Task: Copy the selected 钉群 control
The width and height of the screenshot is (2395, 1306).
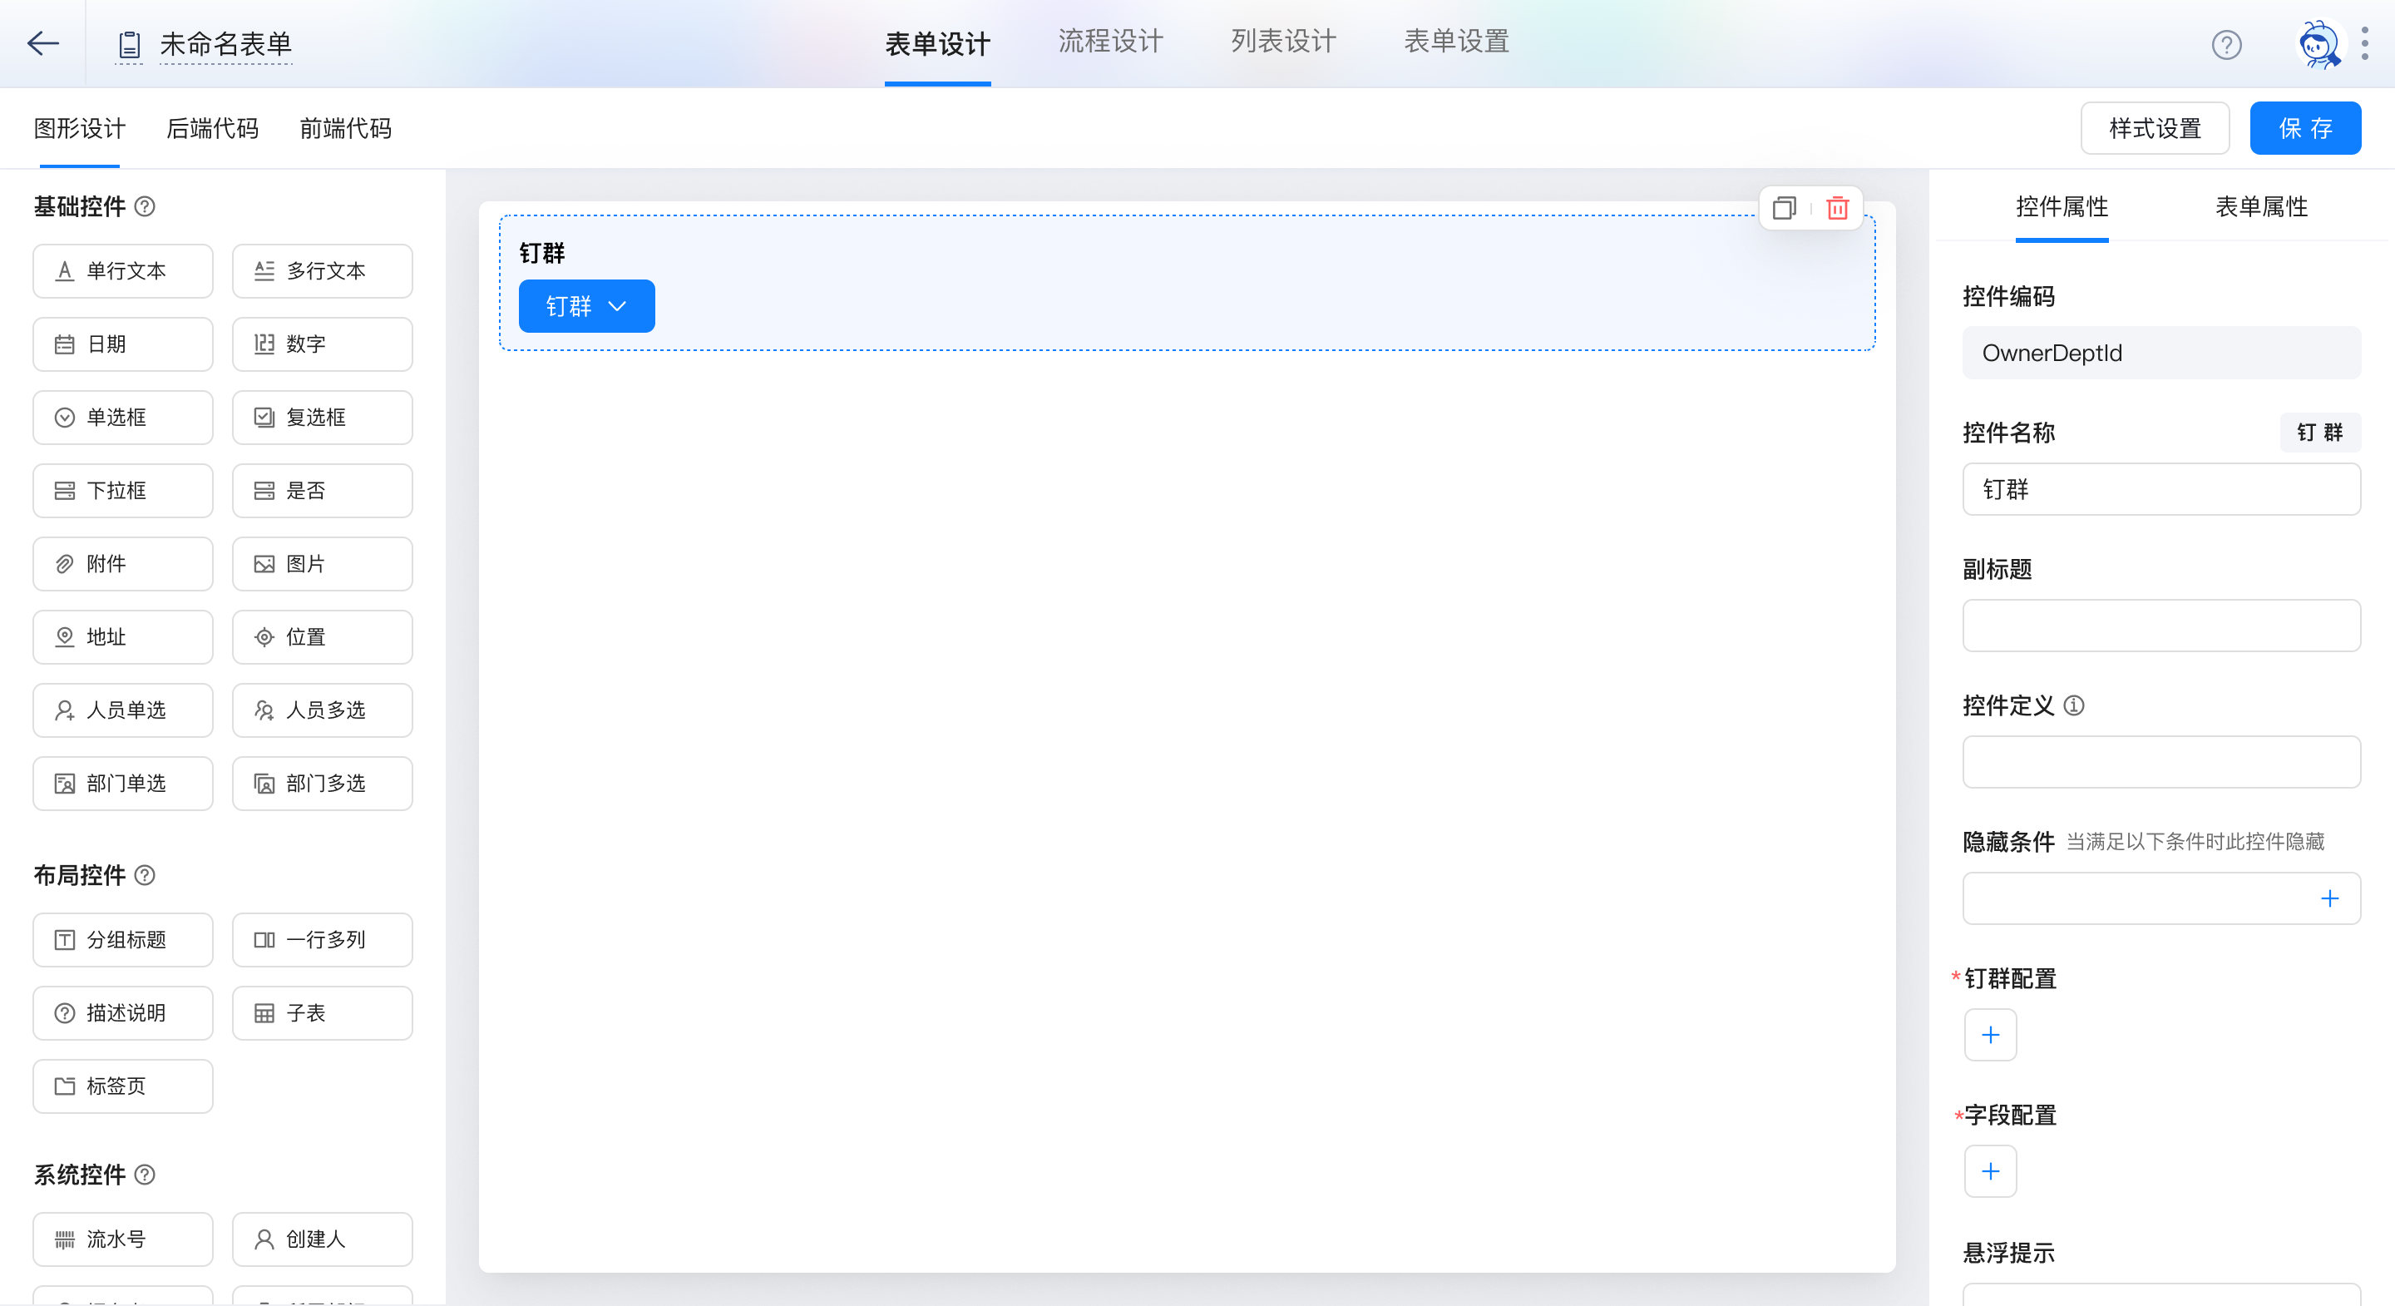Action: coord(1783,207)
